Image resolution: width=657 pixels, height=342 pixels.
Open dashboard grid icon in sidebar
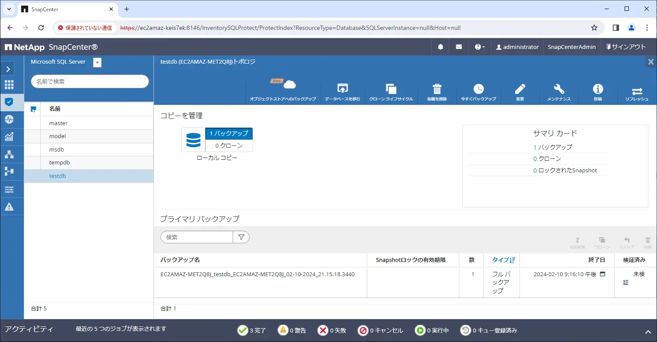point(9,84)
